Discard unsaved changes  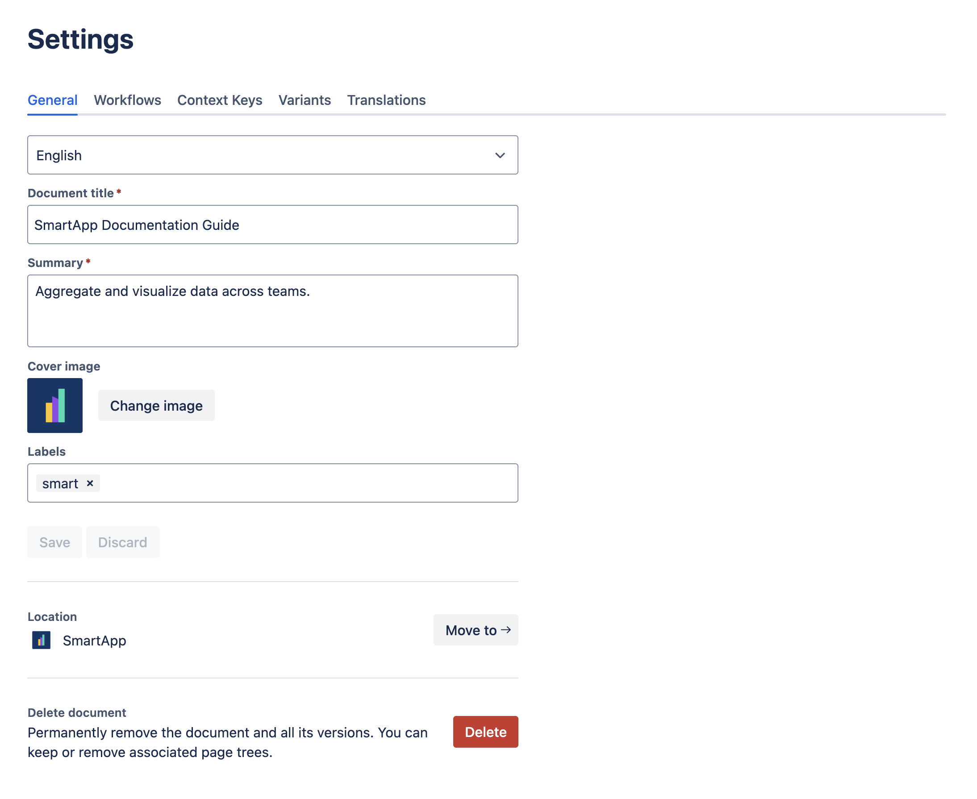pyautogui.click(x=122, y=542)
